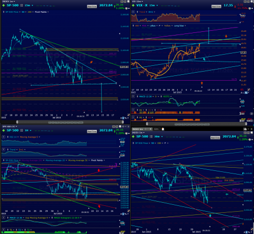Click the add panel icon at bottom-right window's top corner
Viewport: 254px width, 234px height.
point(245,129)
